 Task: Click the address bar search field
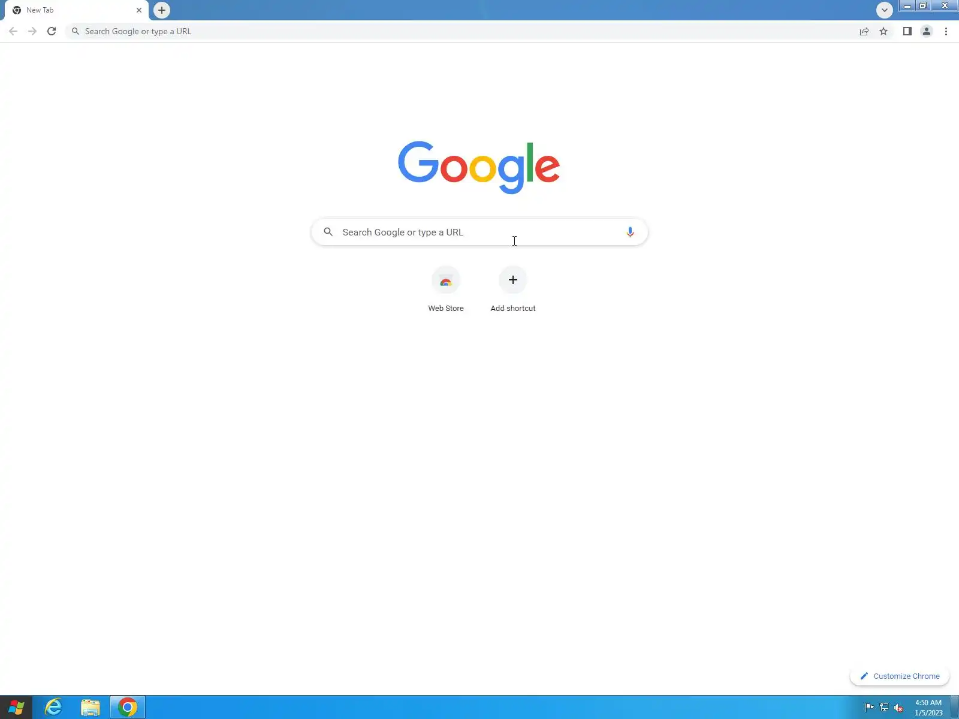pos(462,31)
